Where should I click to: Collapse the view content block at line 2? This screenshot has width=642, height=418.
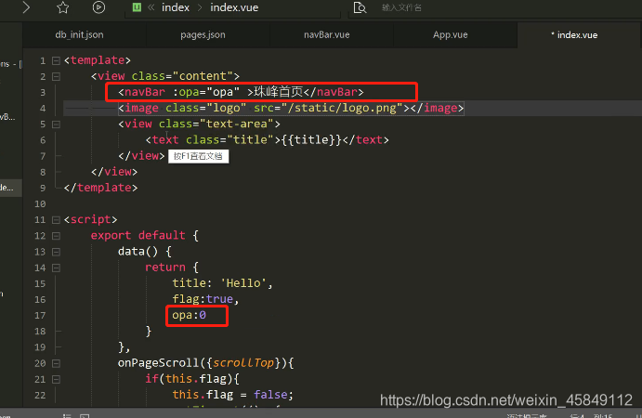pyautogui.click(x=56, y=76)
